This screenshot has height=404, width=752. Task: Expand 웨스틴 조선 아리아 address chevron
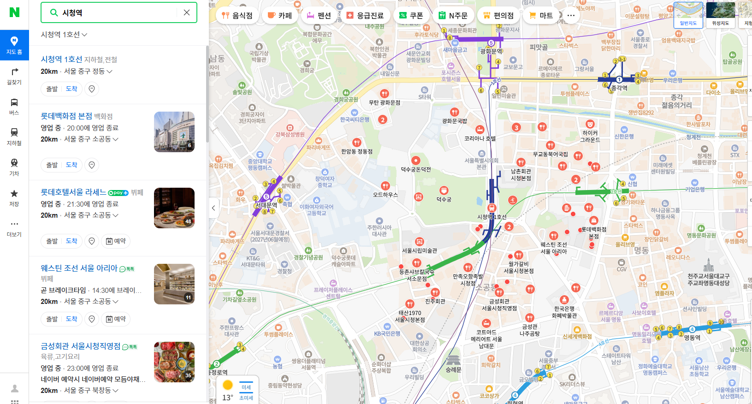click(x=116, y=302)
